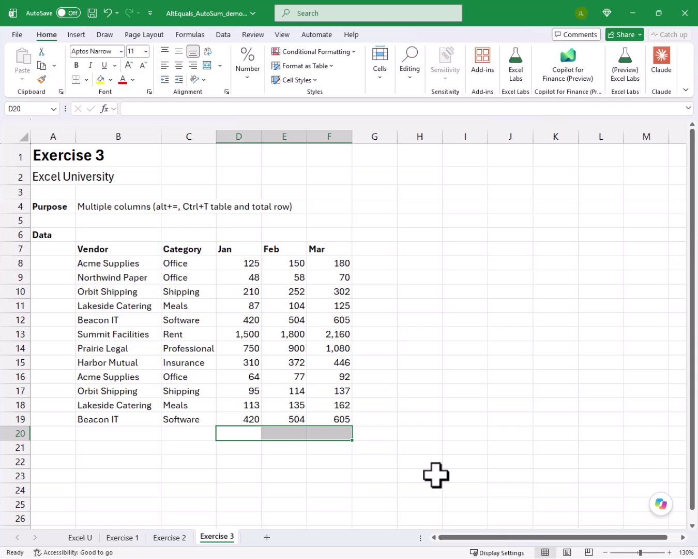The width and height of the screenshot is (698, 559).
Task: Open the File menu
Action: [x=17, y=35]
